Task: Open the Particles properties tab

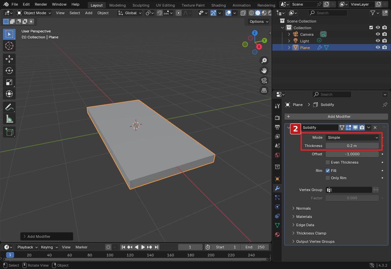Action: click(277, 197)
